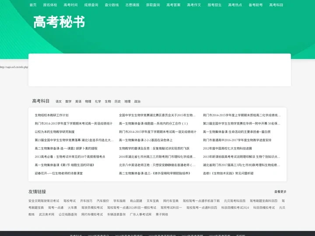Open the 化学 subject tab
This screenshot has height=236, width=315.
(98, 101)
